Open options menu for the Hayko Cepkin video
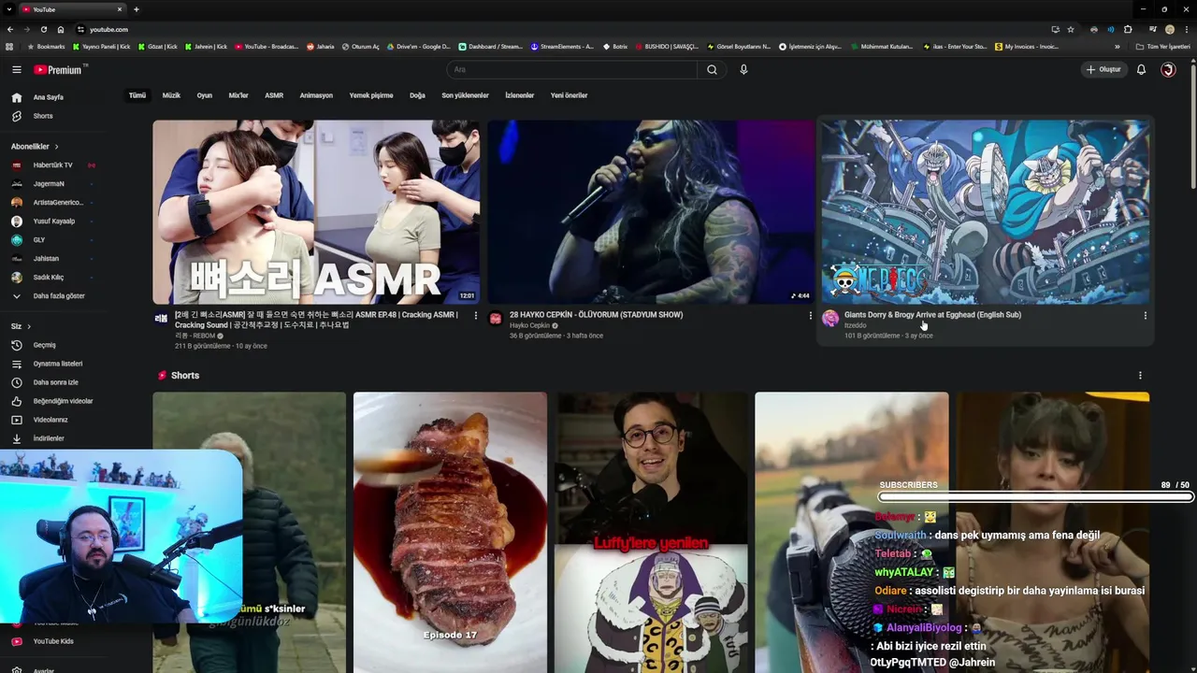This screenshot has width=1197, height=673. click(x=810, y=316)
